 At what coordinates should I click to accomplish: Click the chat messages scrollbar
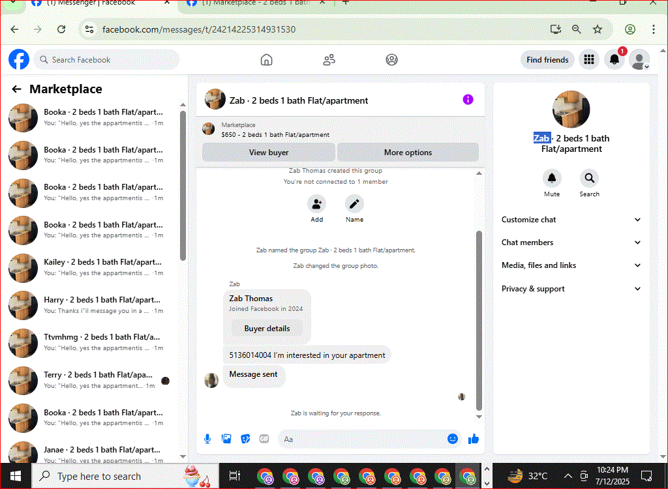pyautogui.click(x=479, y=321)
